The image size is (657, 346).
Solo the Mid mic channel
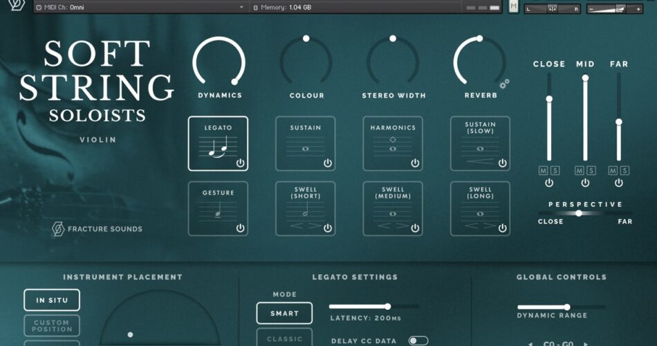(591, 170)
